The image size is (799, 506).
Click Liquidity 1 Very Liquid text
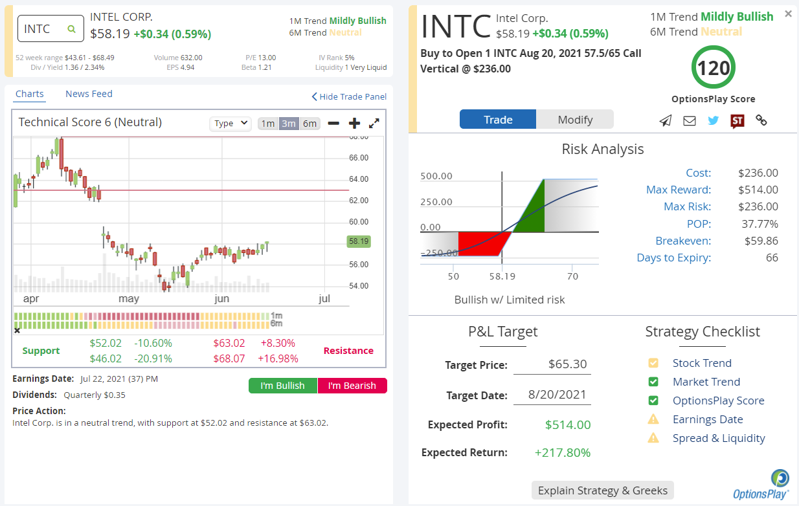pos(351,67)
